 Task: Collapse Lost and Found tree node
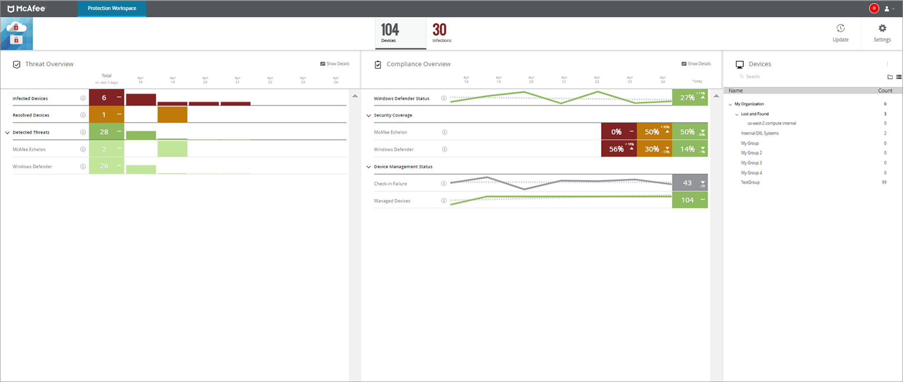click(x=737, y=114)
